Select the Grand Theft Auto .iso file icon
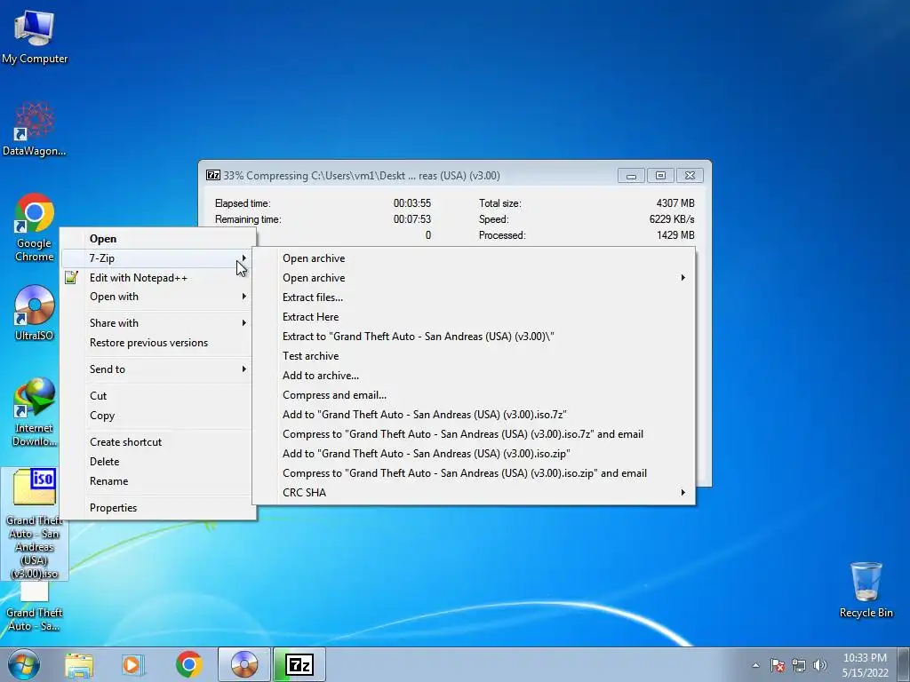This screenshot has height=682, width=910. click(35, 523)
